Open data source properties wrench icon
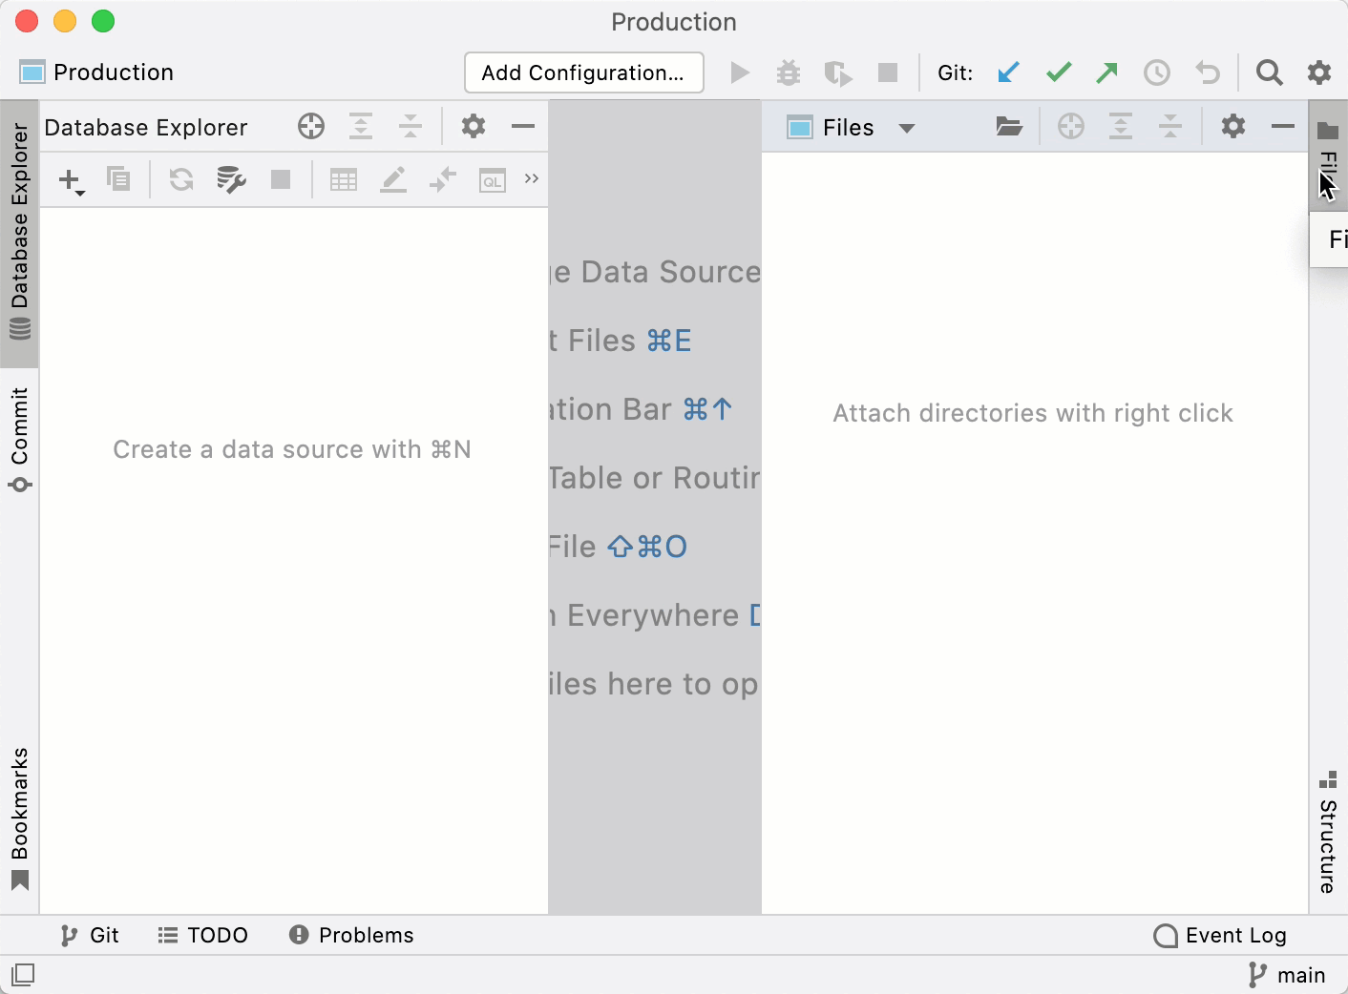 (x=230, y=179)
